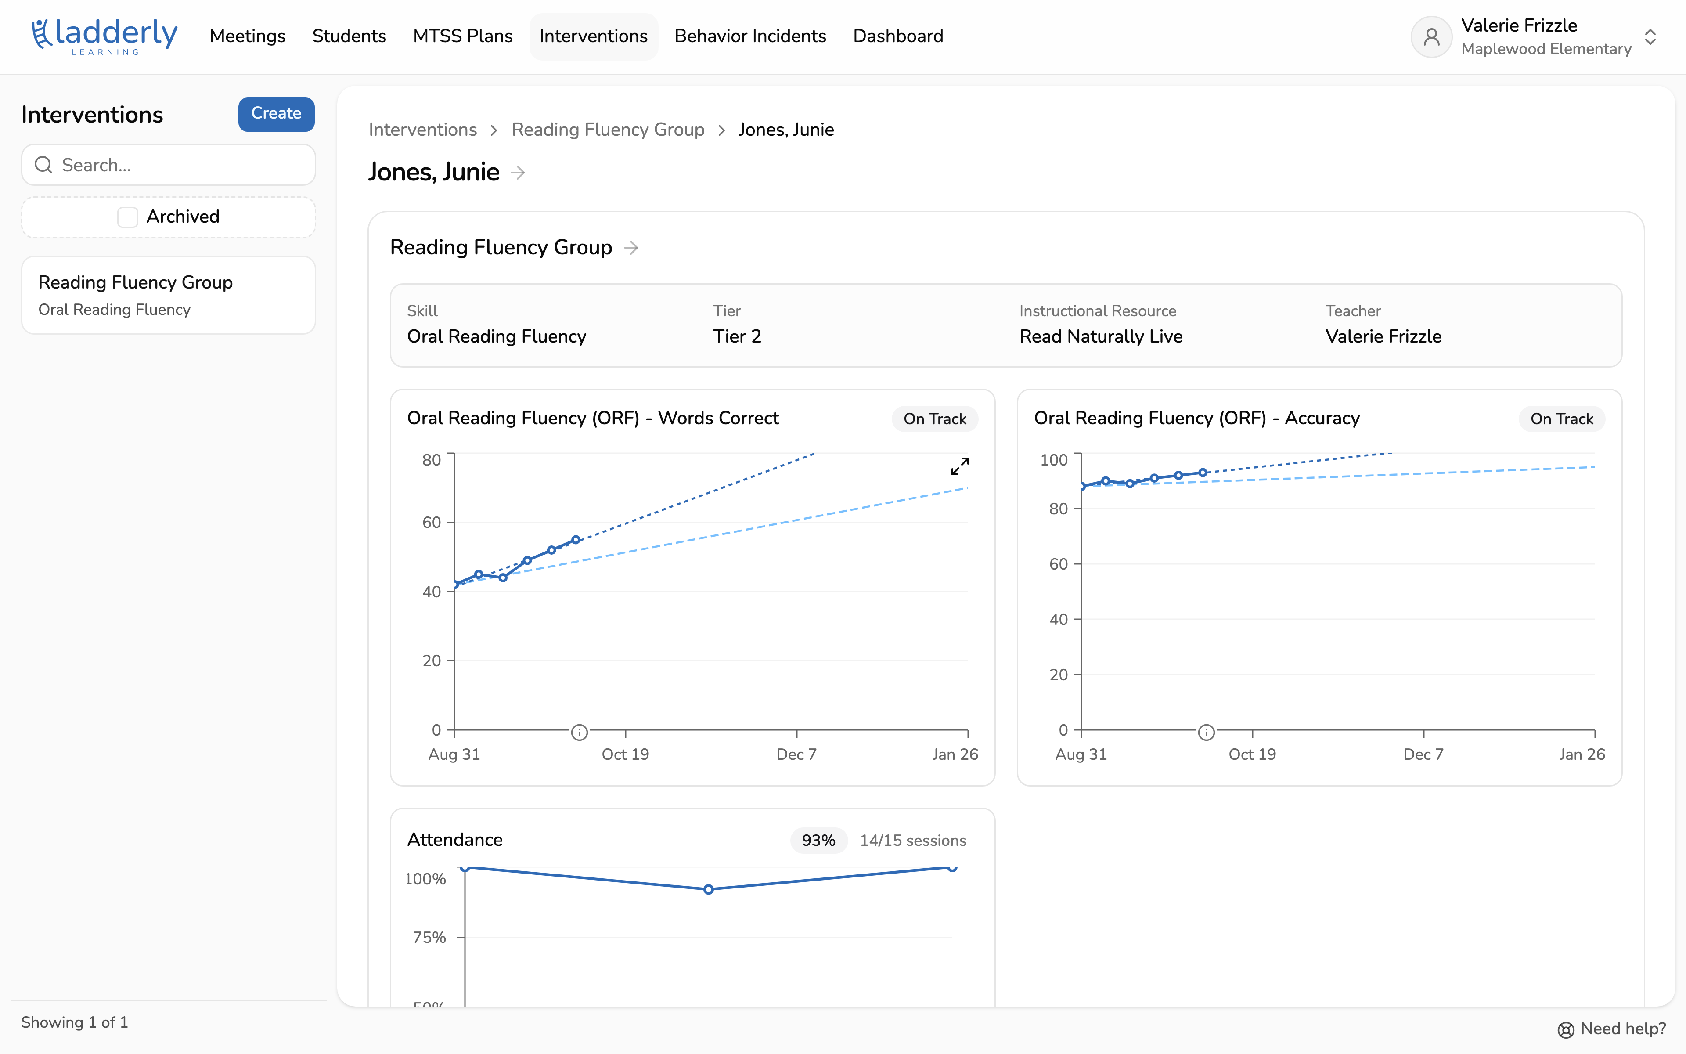Click the middle dip point on Attendance chart

tap(709, 889)
